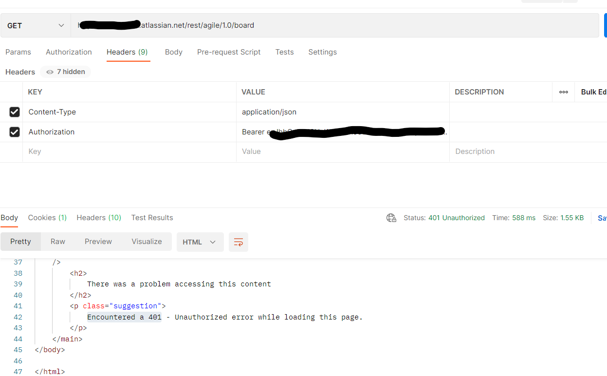
Task: Select the response Body tab
Action: point(9,218)
